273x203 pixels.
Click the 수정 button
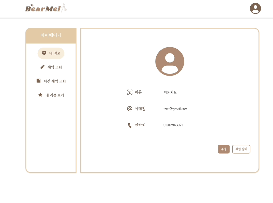(224, 149)
